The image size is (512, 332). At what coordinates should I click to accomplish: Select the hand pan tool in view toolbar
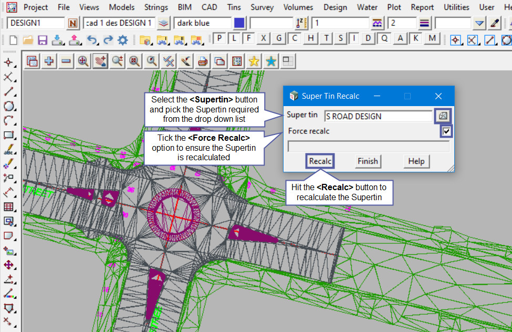click(100, 61)
